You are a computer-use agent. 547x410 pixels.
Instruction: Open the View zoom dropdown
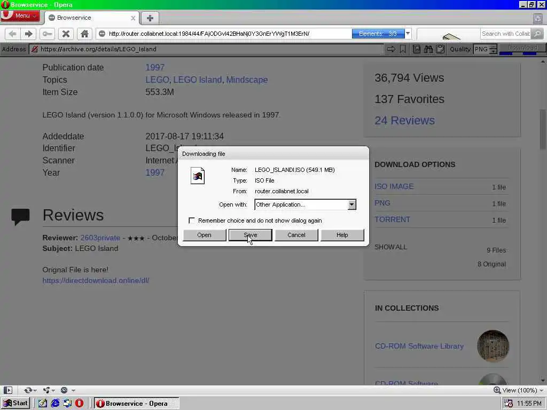pyautogui.click(x=519, y=390)
